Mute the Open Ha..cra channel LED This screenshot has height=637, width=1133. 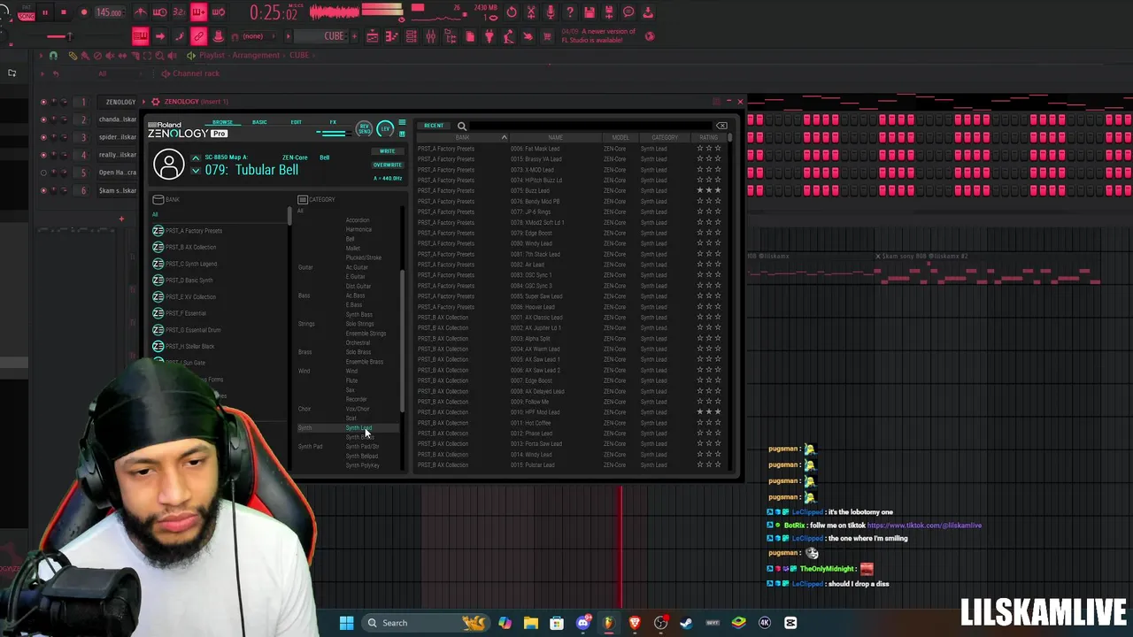(x=43, y=173)
